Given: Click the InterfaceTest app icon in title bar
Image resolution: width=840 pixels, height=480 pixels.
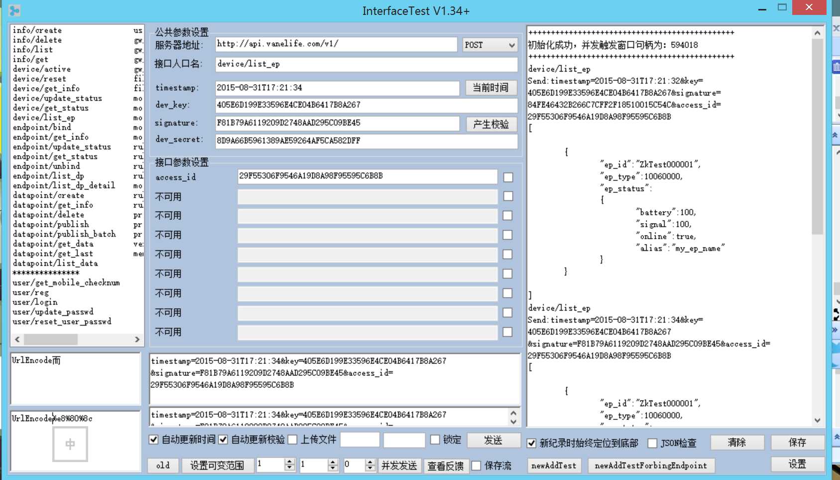Looking at the screenshot, I should point(14,10).
